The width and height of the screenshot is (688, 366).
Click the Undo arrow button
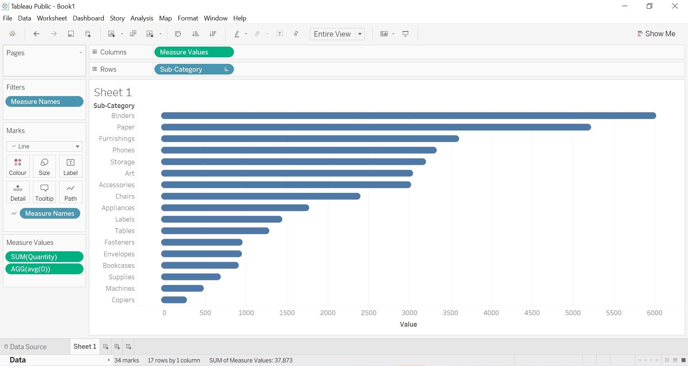[x=36, y=34]
